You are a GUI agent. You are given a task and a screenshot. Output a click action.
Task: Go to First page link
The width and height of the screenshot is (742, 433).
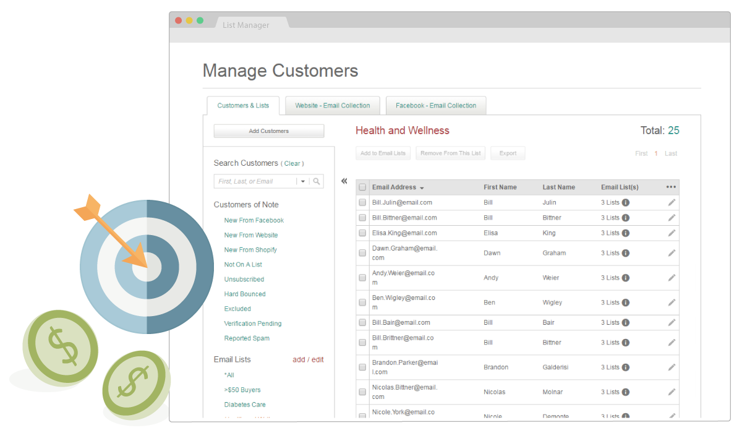pos(641,153)
